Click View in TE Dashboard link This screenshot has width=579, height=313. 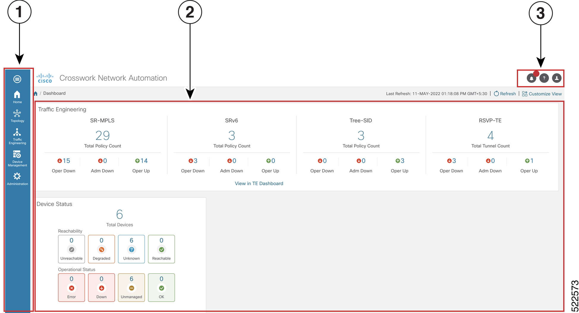click(x=259, y=183)
